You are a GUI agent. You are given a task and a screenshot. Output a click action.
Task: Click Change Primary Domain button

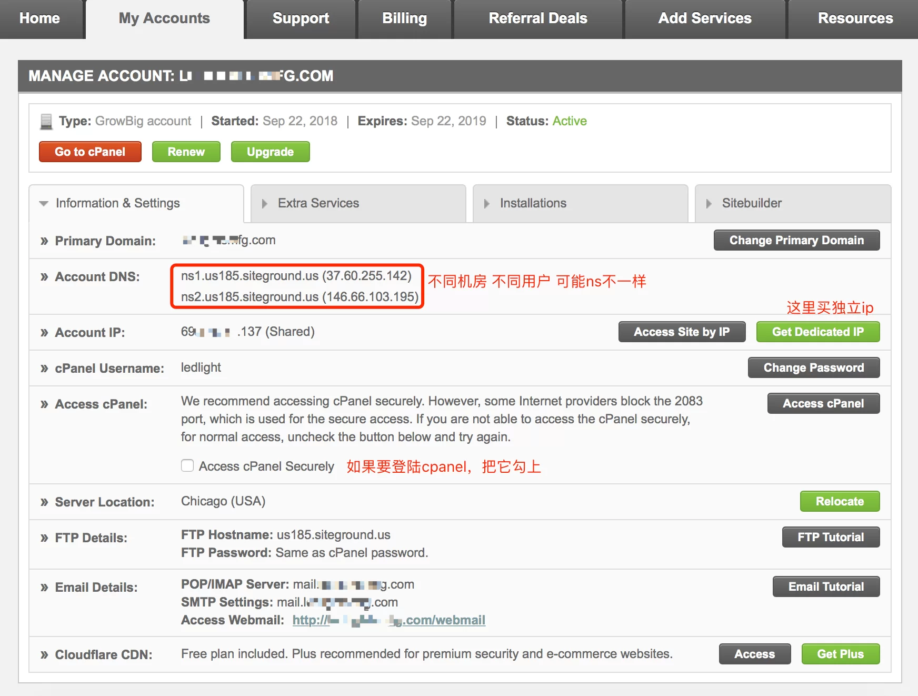coord(796,240)
